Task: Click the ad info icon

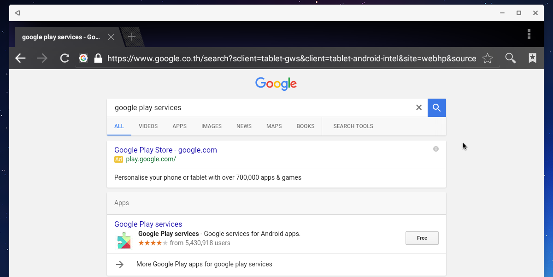Action: [436, 149]
